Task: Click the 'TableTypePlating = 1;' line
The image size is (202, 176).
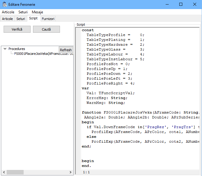Action: click(115, 40)
